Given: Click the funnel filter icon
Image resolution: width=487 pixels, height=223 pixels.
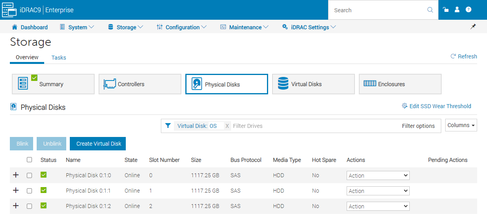Looking at the screenshot, I should [x=168, y=126].
